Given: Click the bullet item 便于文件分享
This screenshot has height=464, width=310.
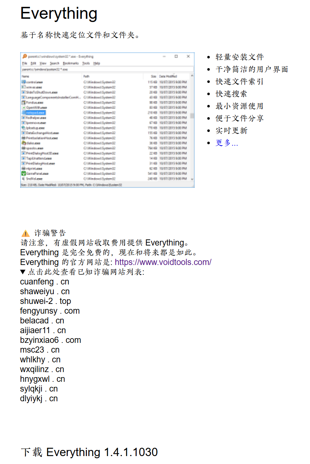Looking at the screenshot, I should click(240, 118).
